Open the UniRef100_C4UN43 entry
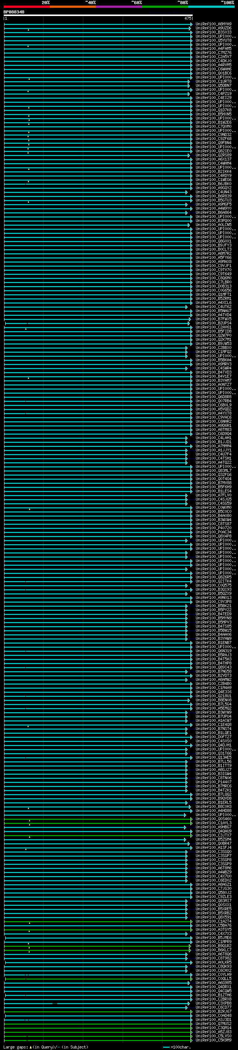The height and width of the screenshot is (1050, 238). coord(213,192)
